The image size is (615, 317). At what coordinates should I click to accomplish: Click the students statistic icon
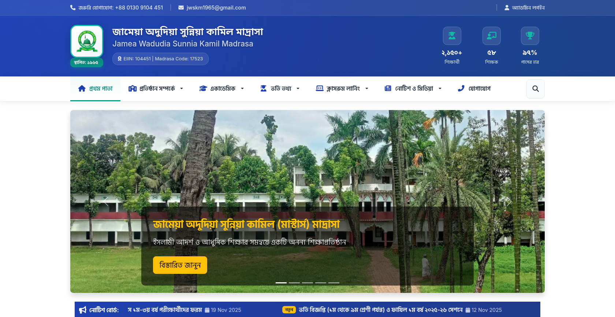pos(452,36)
